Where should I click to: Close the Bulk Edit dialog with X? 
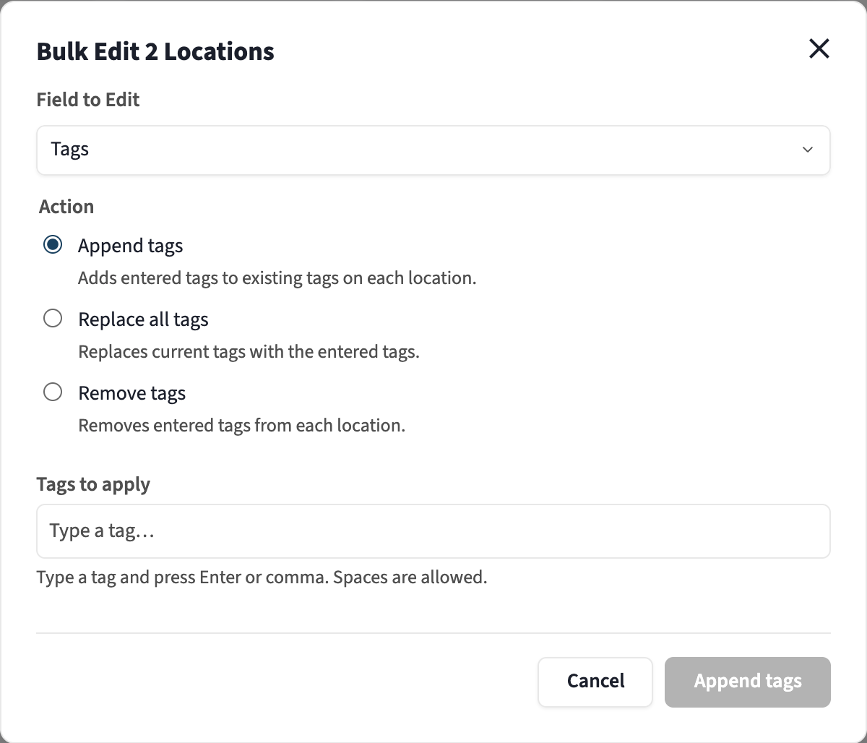(819, 49)
